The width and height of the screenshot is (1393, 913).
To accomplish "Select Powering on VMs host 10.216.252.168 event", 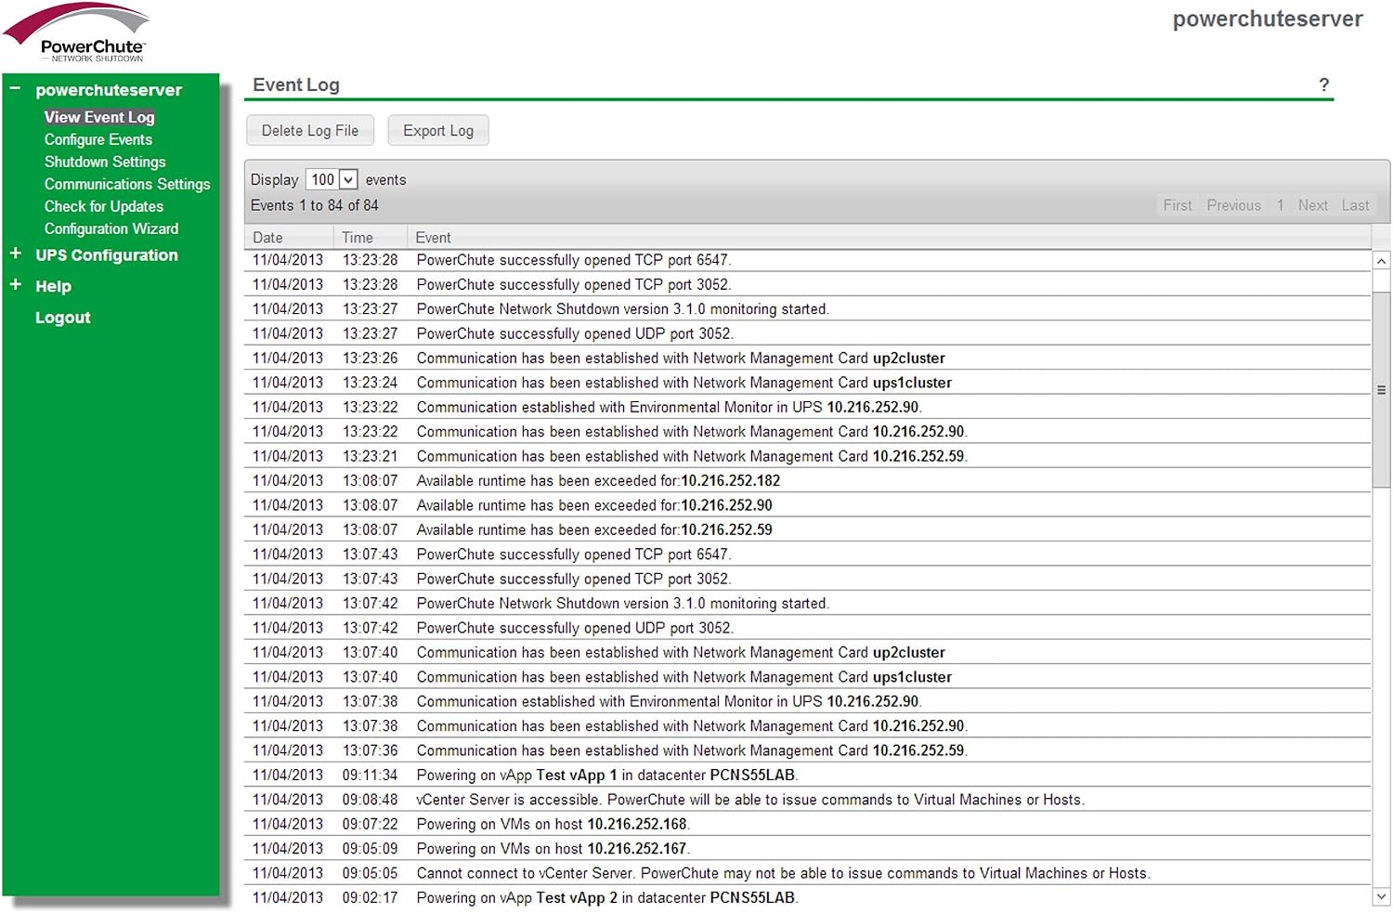I will click(x=808, y=825).
